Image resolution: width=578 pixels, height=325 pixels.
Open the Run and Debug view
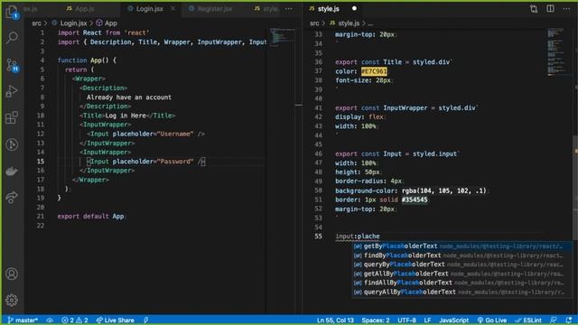[12, 91]
